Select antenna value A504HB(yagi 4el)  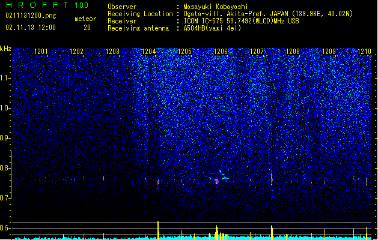(212, 28)
